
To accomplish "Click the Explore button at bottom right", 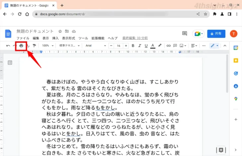I will (221, 150).
